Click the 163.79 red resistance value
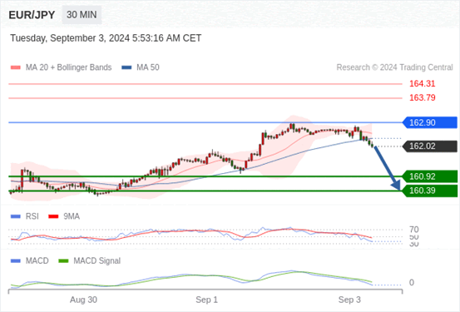Image resolution: width=460 pixels, height=312 pixels. coord(423,97)
